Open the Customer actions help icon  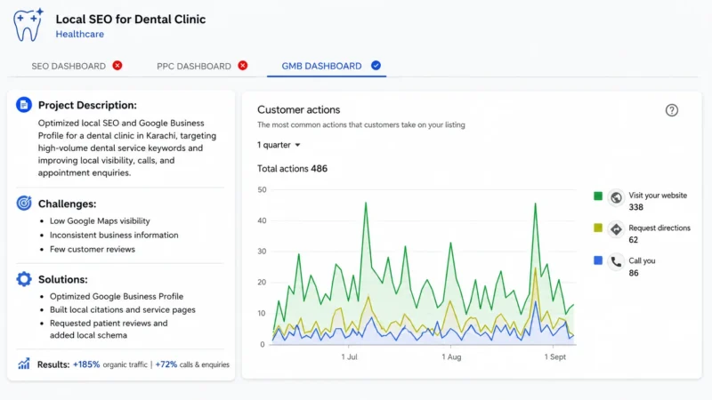click(672, 110)
